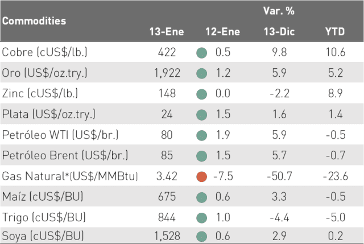Select the 12-Ene column header
Screen dimensions: 364x244
[x=222, y=32]
